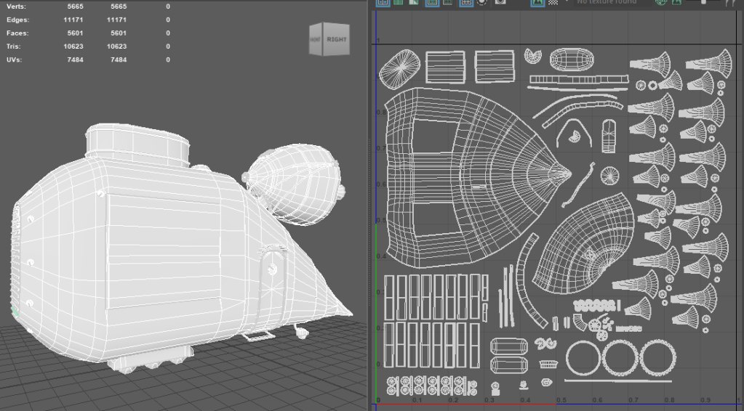Click the first wireframe display icon in UV toolbar
744x411 pixels.
click(x=381, y=2)
